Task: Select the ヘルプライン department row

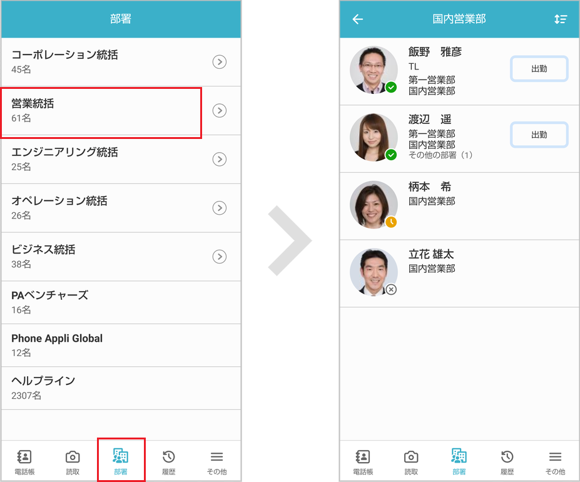Action: tap(121, 388)
